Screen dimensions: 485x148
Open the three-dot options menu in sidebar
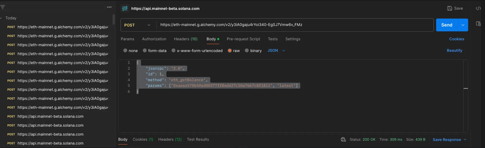coord(109,7)
